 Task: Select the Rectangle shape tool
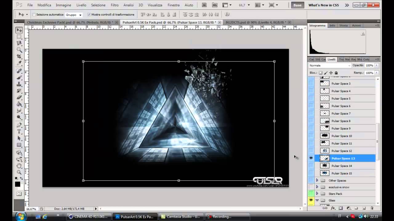tap(19, 145)
